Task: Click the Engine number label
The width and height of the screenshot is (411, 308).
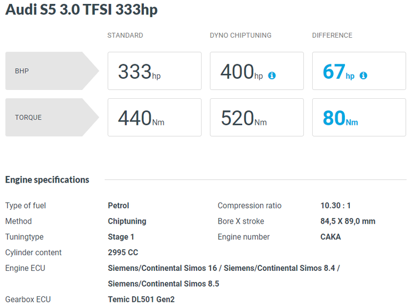Action: click(x=243, y=237)
